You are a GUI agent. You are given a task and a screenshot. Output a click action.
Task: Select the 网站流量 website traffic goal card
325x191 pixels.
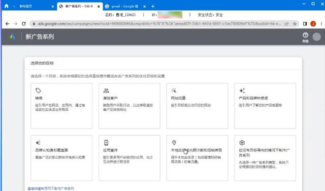[197, 106]
